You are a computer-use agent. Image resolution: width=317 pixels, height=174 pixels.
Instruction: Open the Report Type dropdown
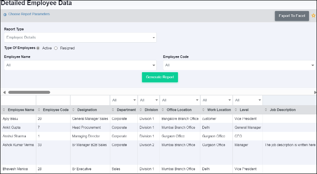[80, 38]
